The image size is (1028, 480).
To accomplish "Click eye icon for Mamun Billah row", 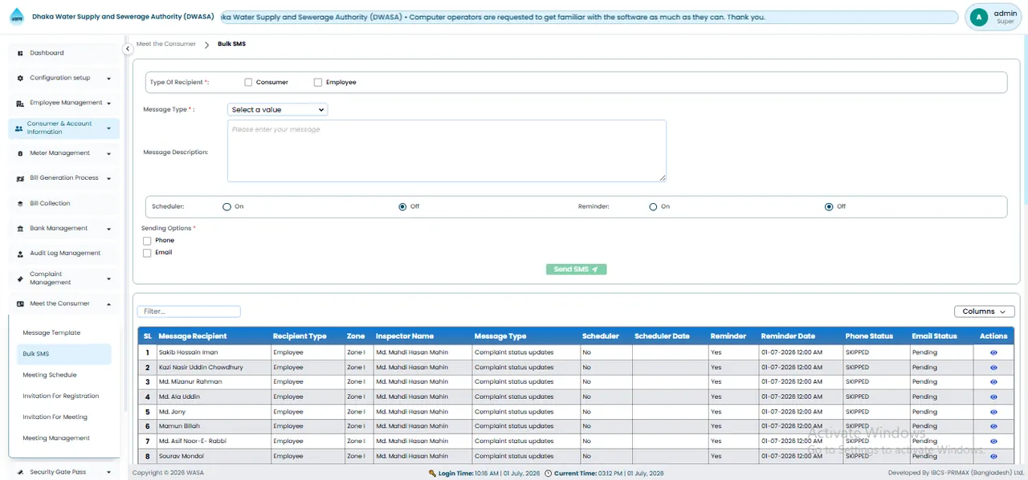I will tap(993, 426).
